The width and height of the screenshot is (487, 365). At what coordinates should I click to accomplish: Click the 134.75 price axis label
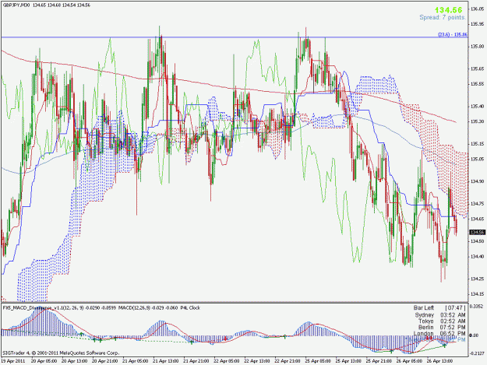coord(478,204)
